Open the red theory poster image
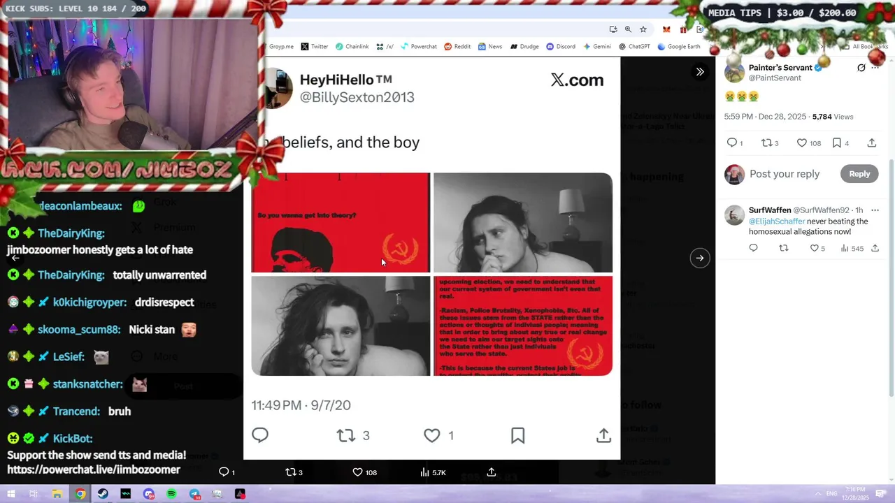This screenshot has width=895, height=503. click(341, 222)
